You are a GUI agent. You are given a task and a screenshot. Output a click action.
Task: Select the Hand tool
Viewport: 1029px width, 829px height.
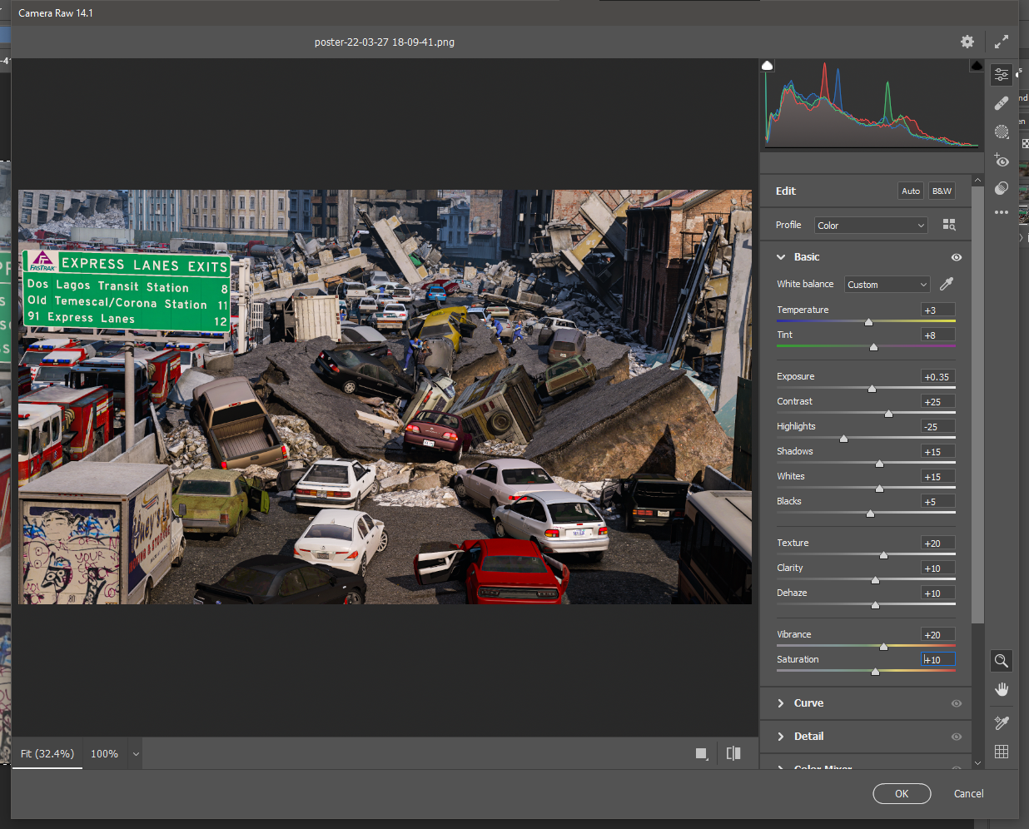(x=1002, y=689)
